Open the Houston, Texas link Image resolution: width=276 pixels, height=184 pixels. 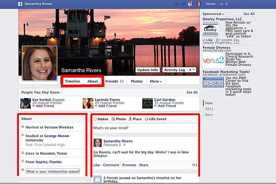(53, 153)
